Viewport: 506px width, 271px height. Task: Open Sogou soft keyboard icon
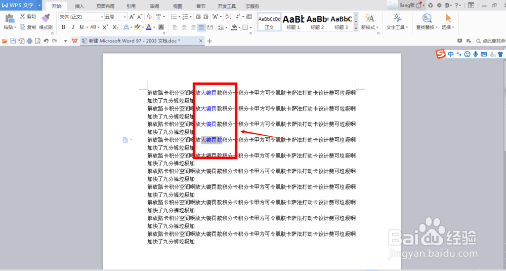[484, 54]
